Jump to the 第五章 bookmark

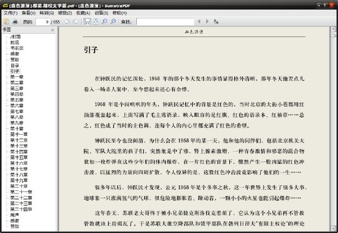(17, 100)
